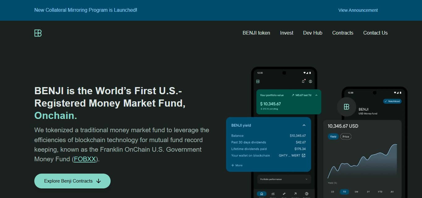Click the "$175.34" lifetime dividends value
The image size is (422, 198).
coord(301,149)
